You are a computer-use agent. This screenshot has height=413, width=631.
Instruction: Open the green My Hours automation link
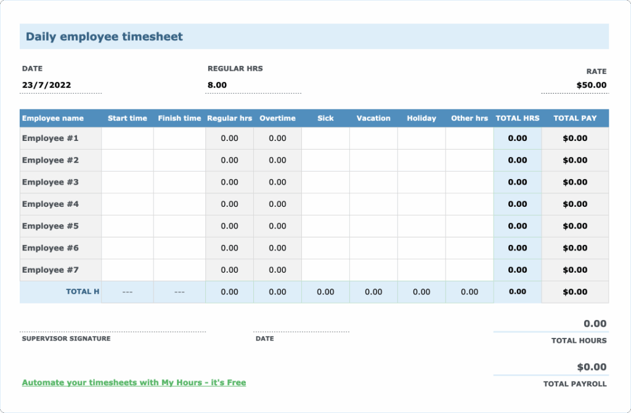[132, 382]
